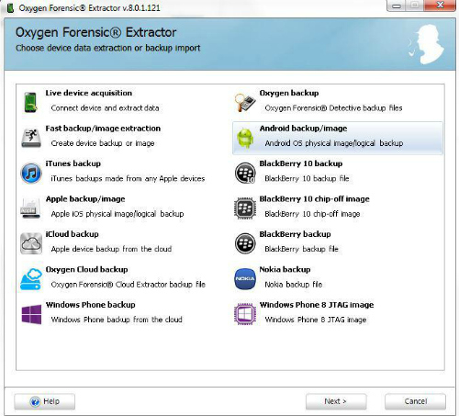This screenshot has width=459, height=416.
Task: Select the BlackBerry 10 chip-off image icon
Action: point(245,208)
